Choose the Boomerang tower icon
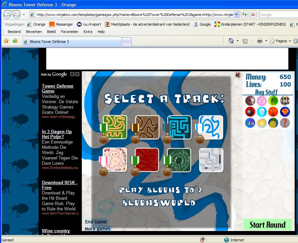 pyautogui.click(x=273, y=101)
